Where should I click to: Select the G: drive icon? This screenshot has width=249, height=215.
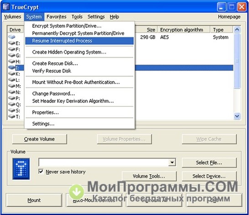tap(11, 55)
